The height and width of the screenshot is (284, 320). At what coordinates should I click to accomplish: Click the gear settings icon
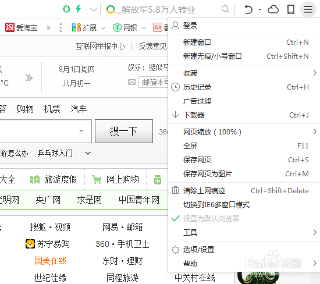[175, 250]
